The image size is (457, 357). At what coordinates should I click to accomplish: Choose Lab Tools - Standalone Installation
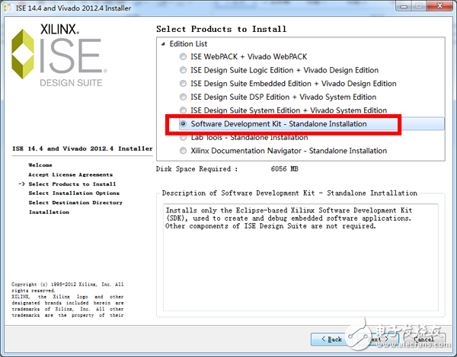click(x=183, y=138)
